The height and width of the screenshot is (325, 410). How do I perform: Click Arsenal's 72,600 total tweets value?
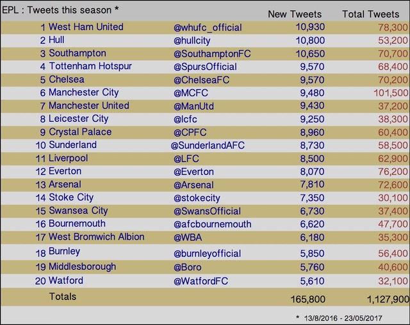click(393, 185)
